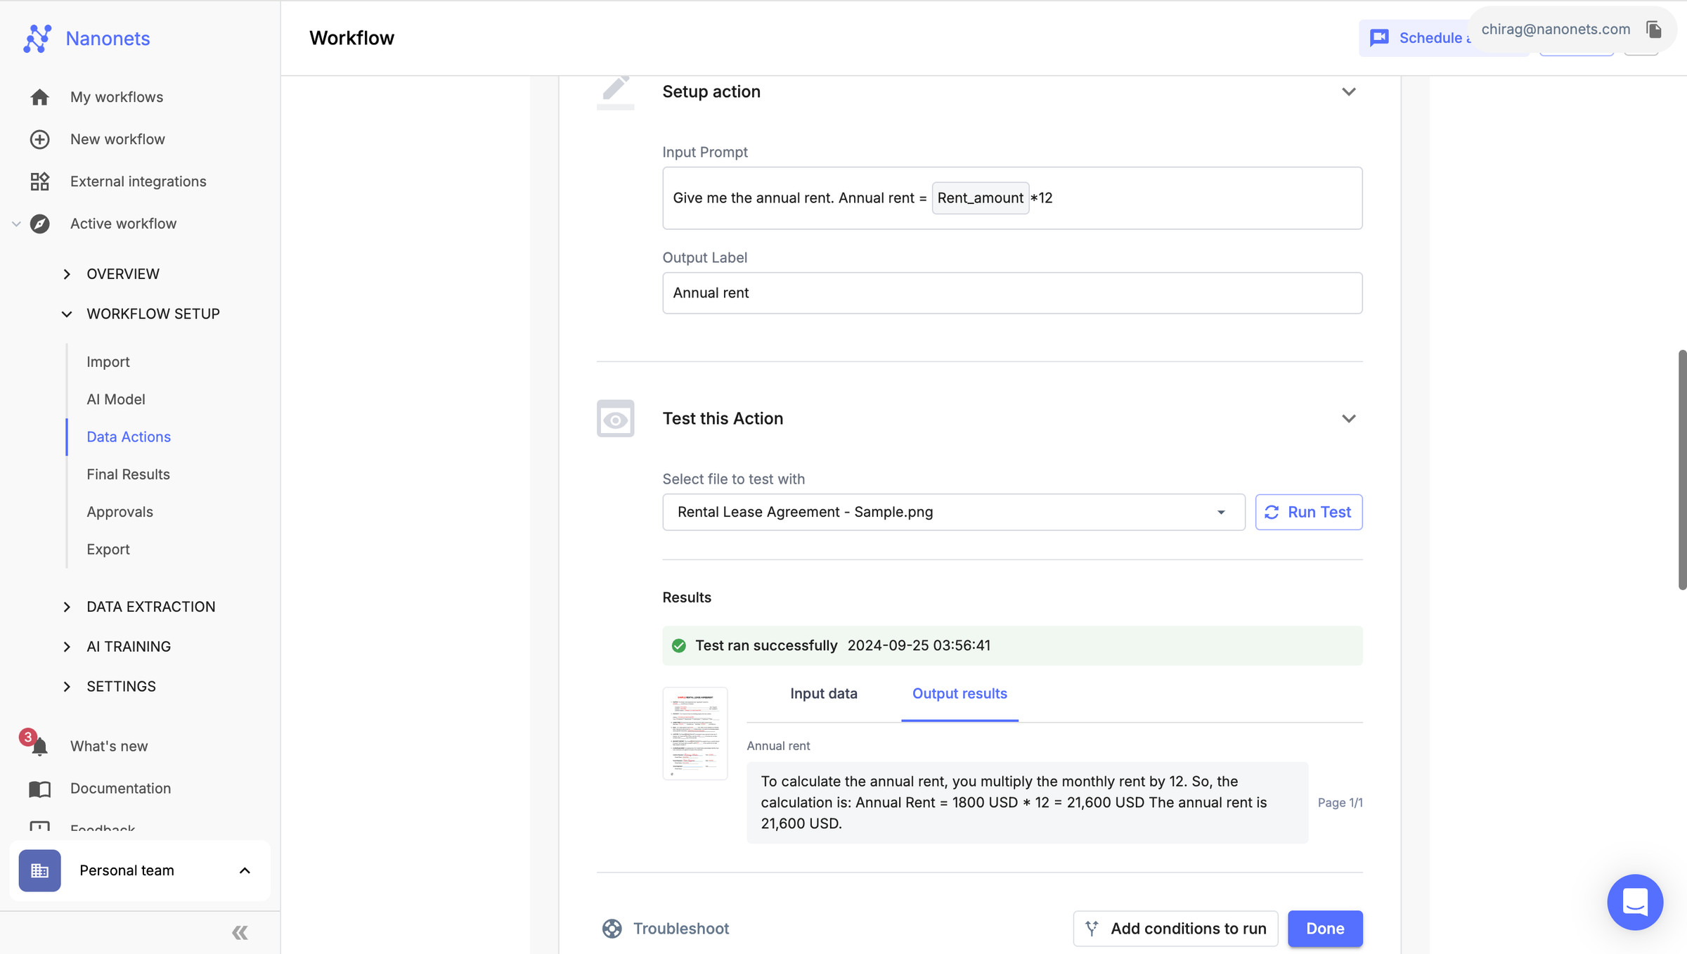The width and height of the screenshot is (1687, 954).
Task: Create a workflow using the plus icon
Action: tap(39, 138)
